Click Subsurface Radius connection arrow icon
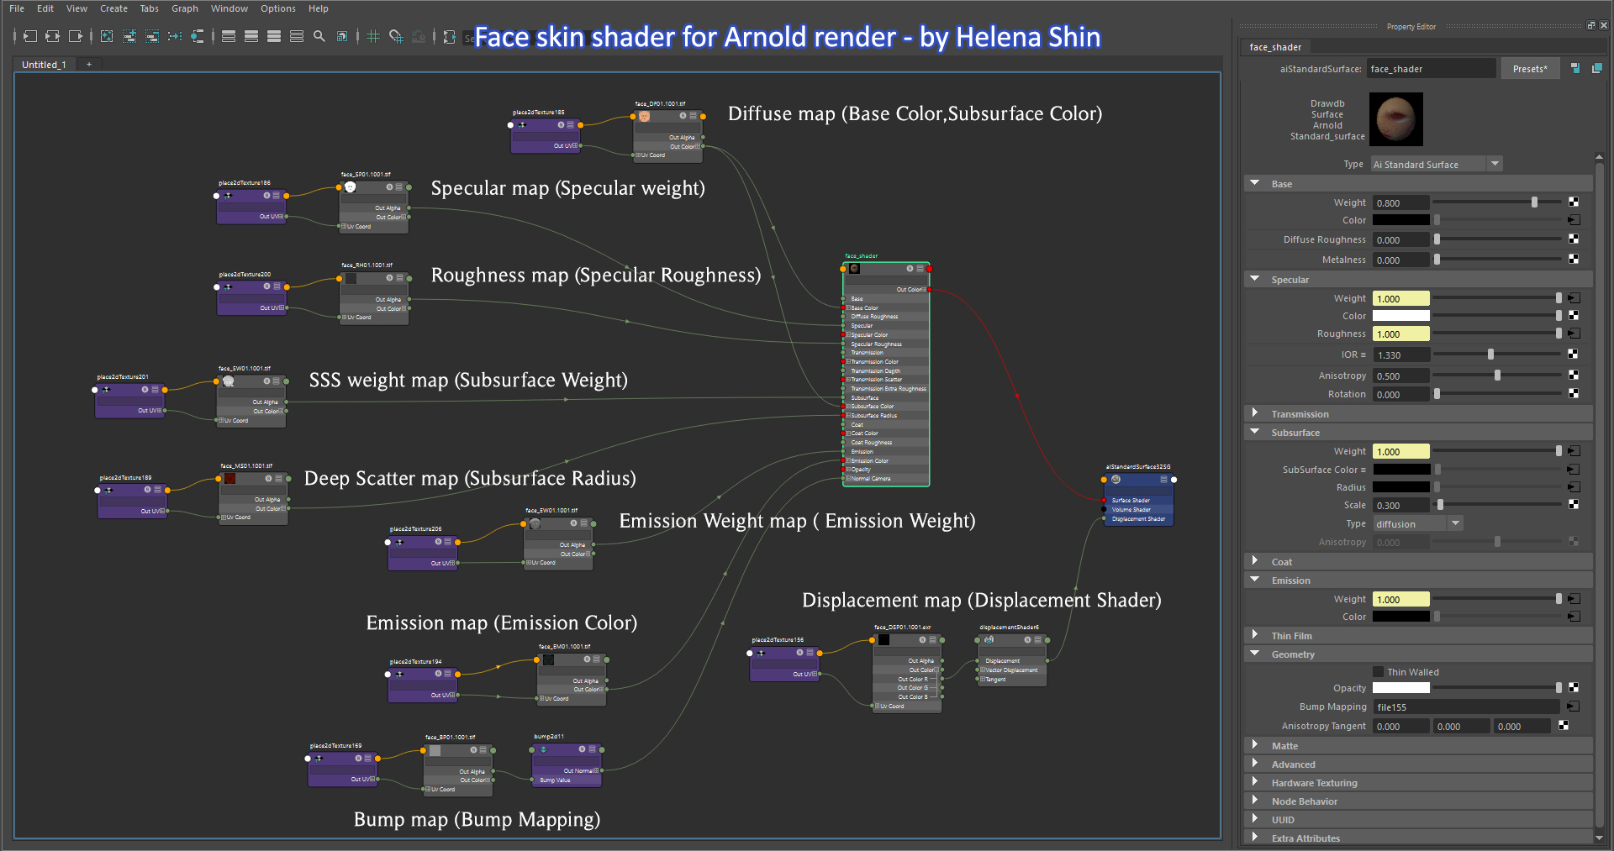 point(1574,487)
